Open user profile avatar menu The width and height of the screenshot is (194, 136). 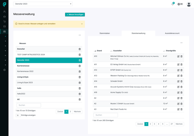point(189,4)
